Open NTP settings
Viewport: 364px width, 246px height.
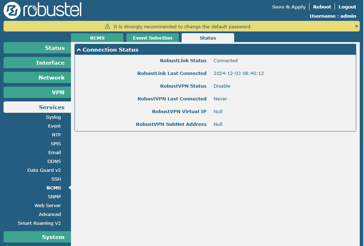coord(56,135)
